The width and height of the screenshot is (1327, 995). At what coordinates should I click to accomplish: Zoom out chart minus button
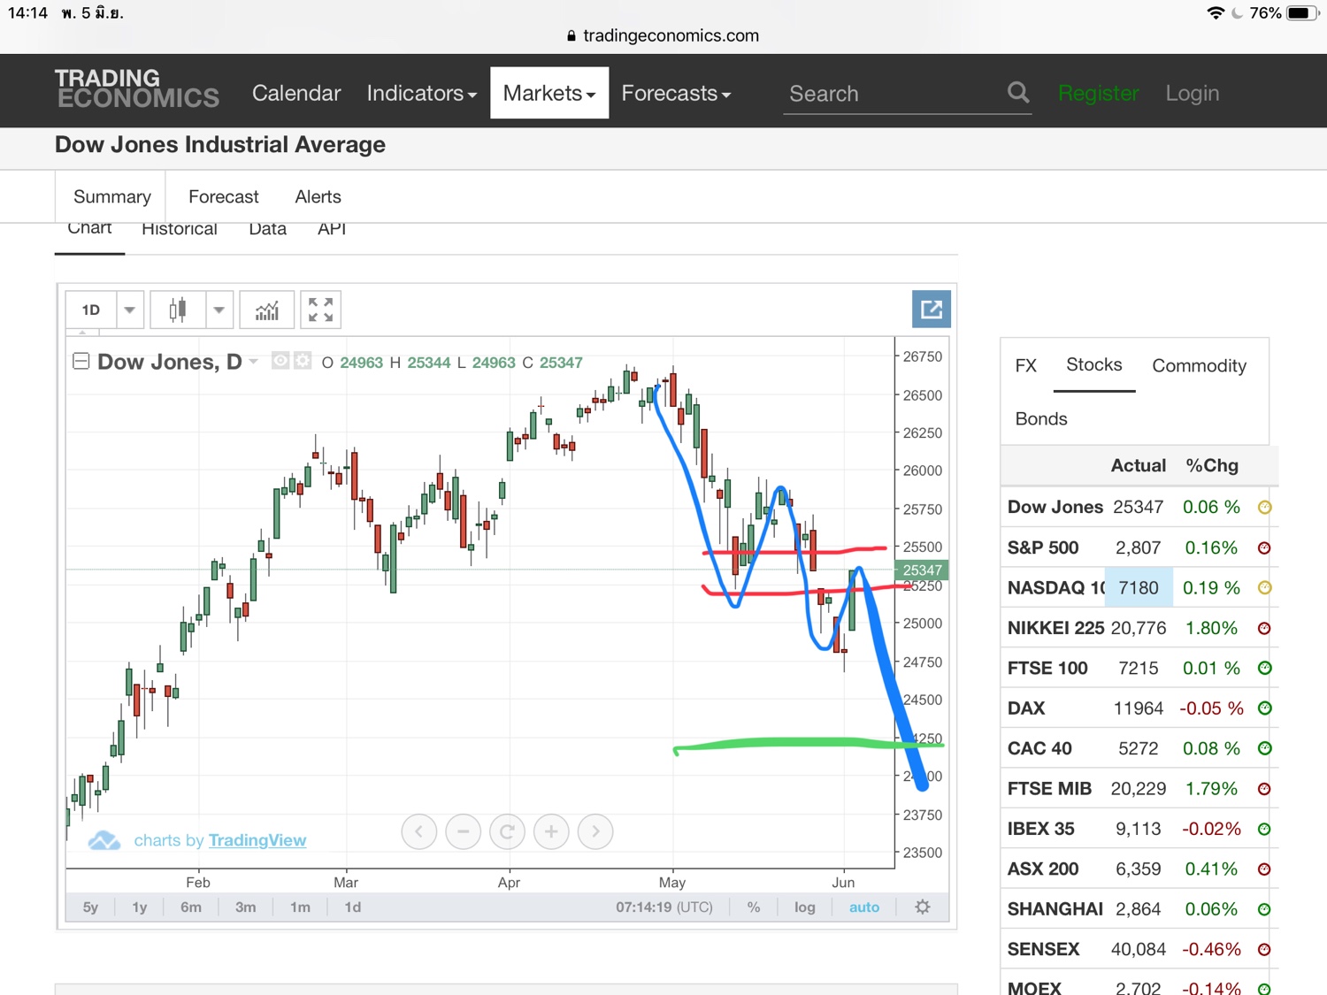pyautogui.click(x=463, y=831)
